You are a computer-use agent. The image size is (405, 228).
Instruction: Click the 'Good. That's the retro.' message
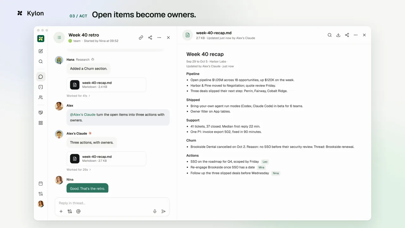tap(87, 188)
